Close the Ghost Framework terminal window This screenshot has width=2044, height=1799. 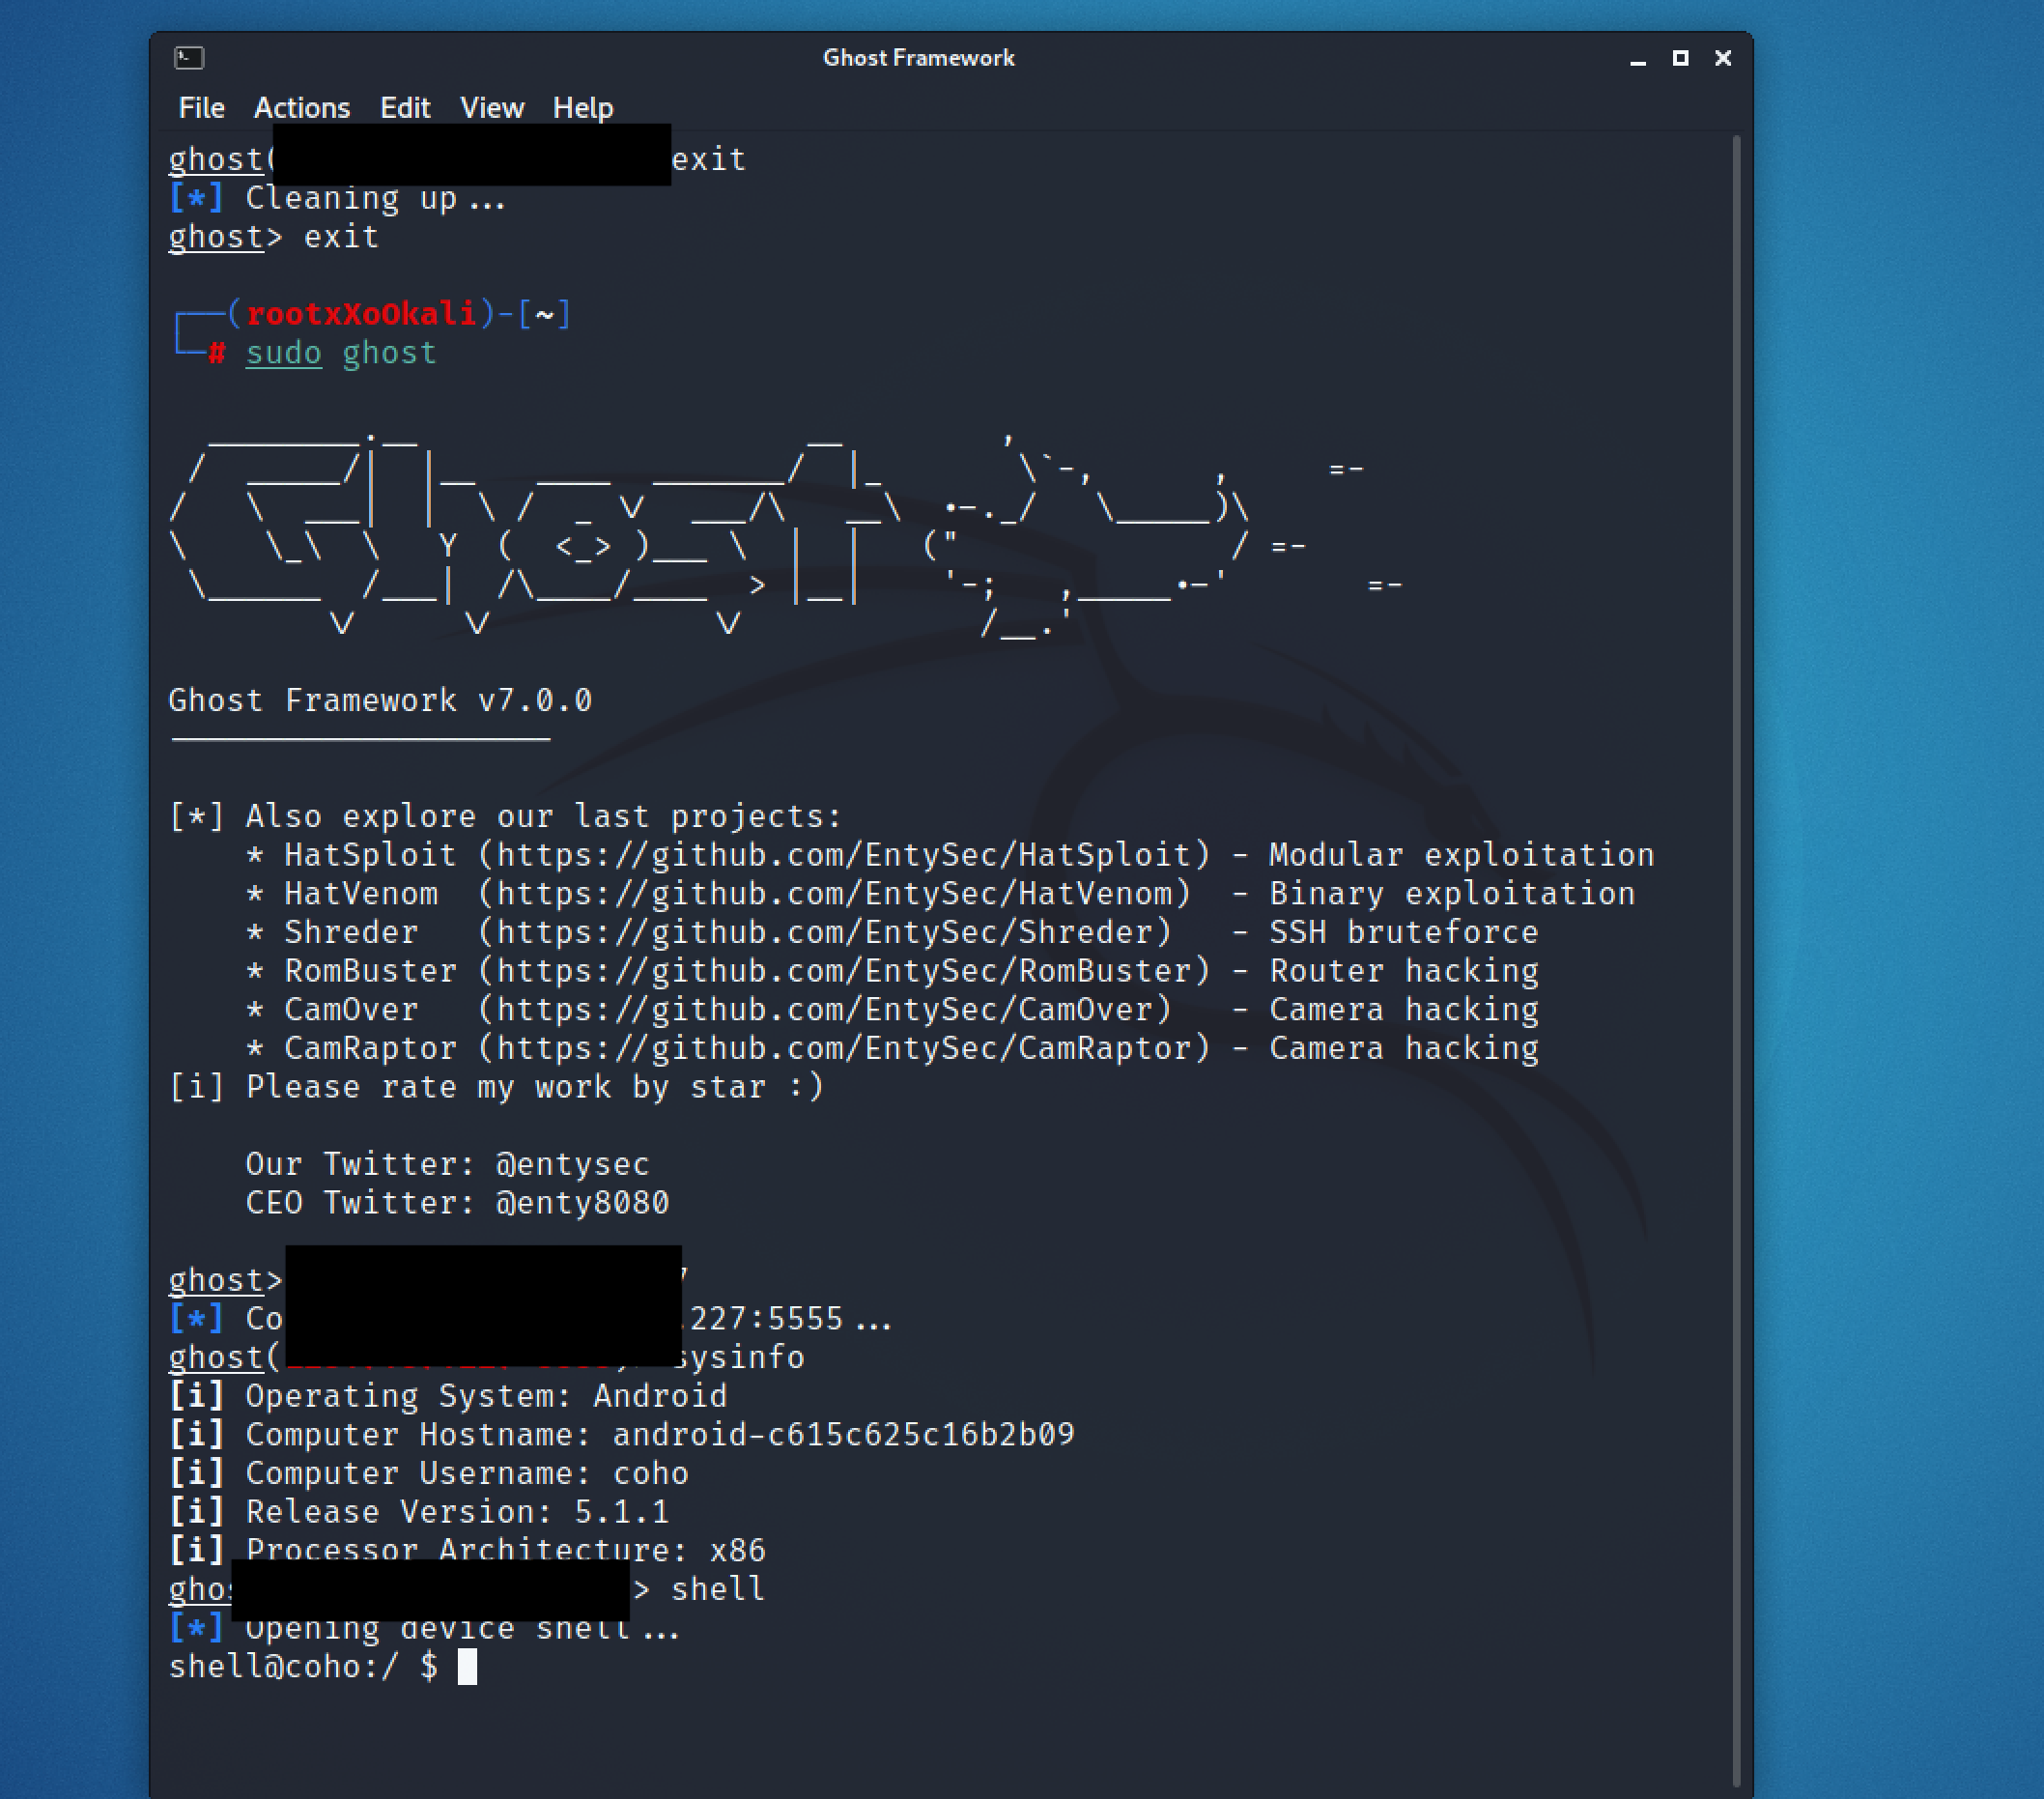1723,58
